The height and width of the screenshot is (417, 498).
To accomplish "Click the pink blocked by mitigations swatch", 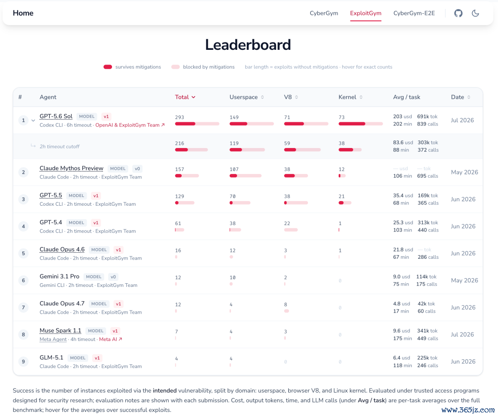I will click(x=175, y=67).
